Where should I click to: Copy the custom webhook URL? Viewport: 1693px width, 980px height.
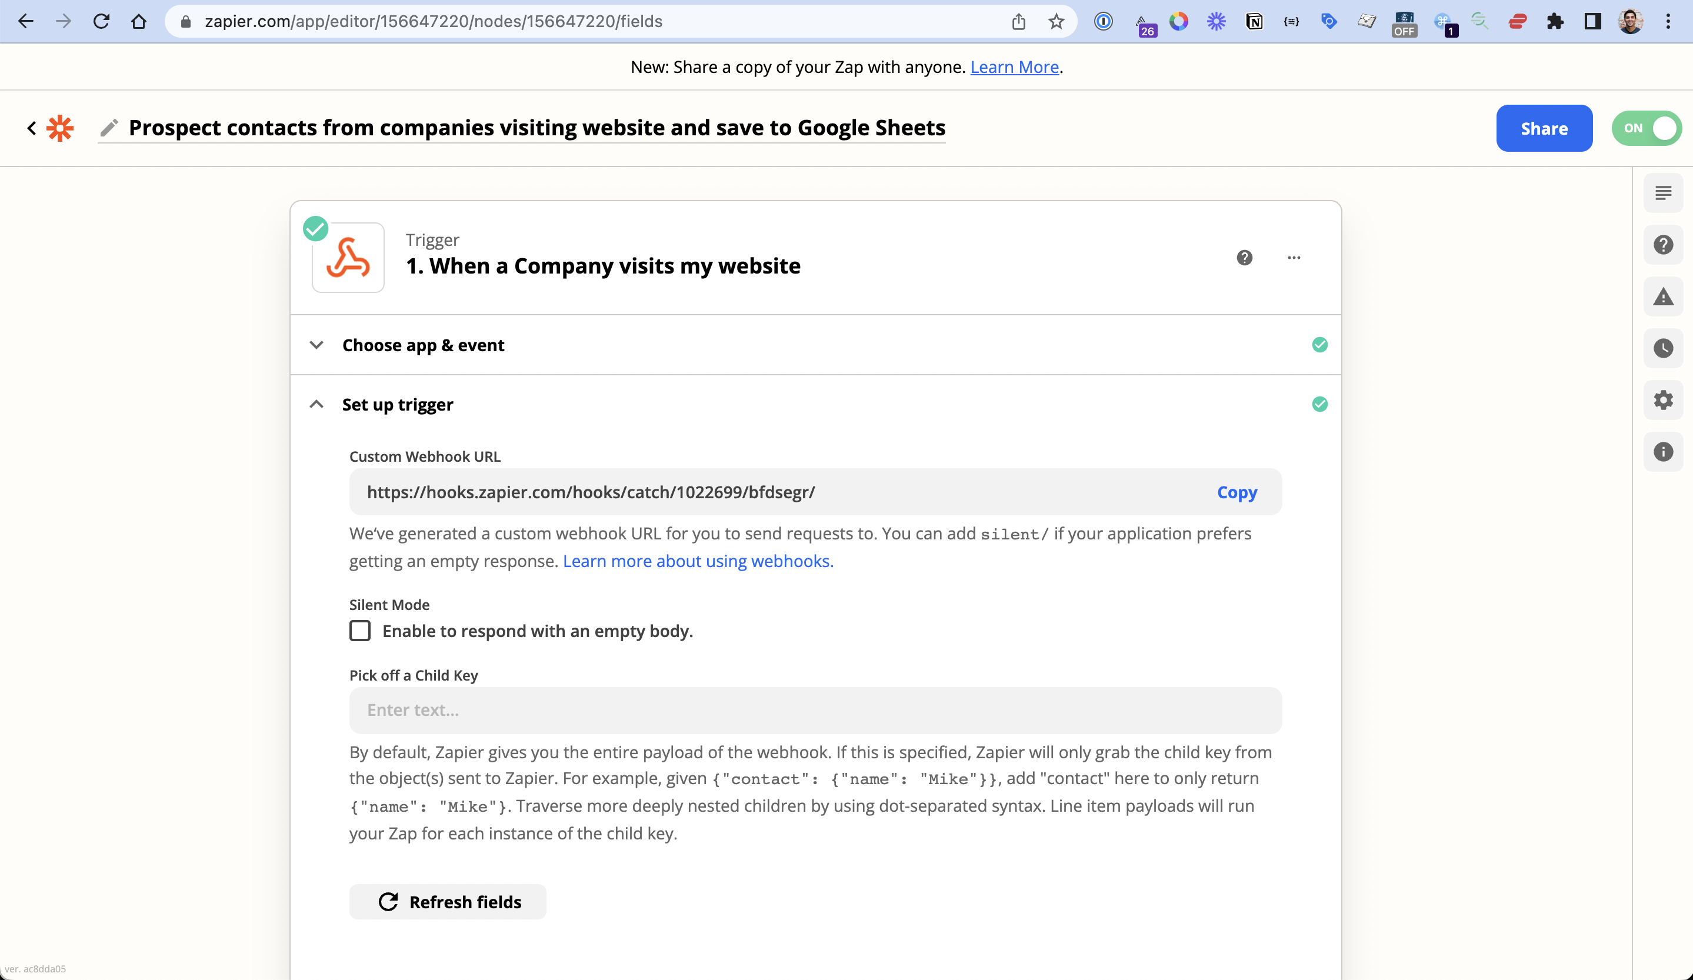tap(1237, 492)
